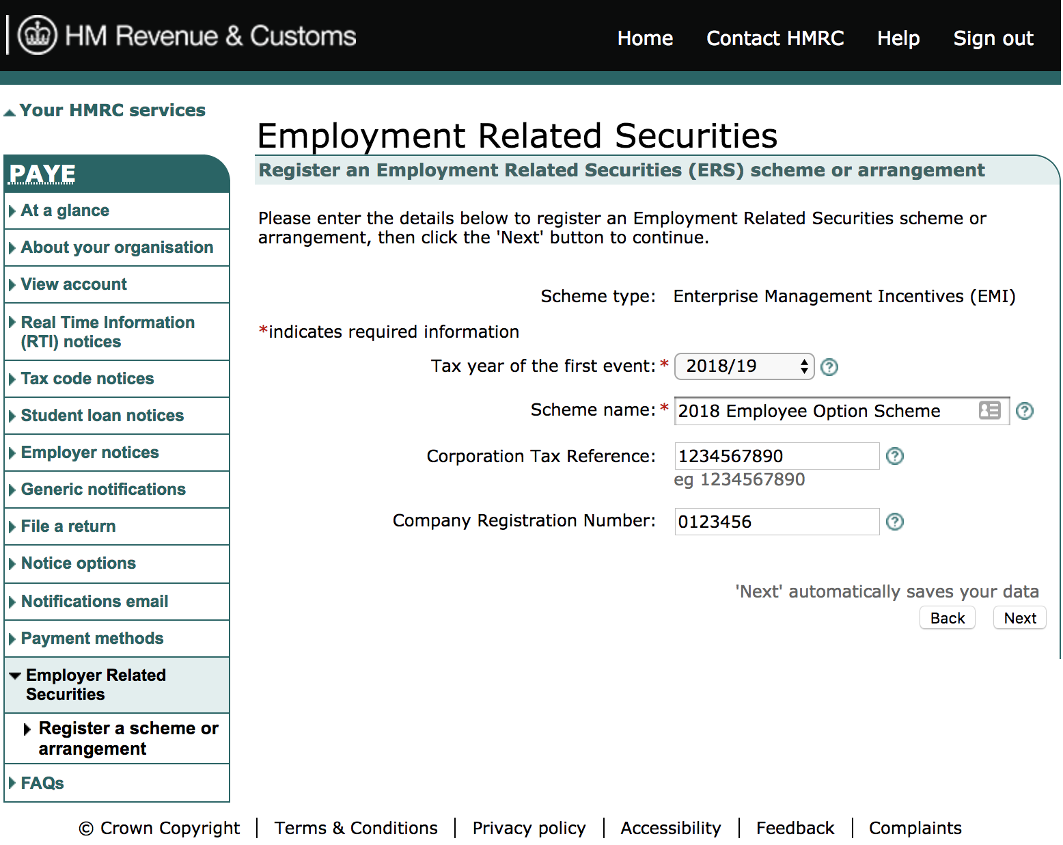The image size is (1063, 845).
Task: Open help for Company Registration Number
Action: click(895, 522)
